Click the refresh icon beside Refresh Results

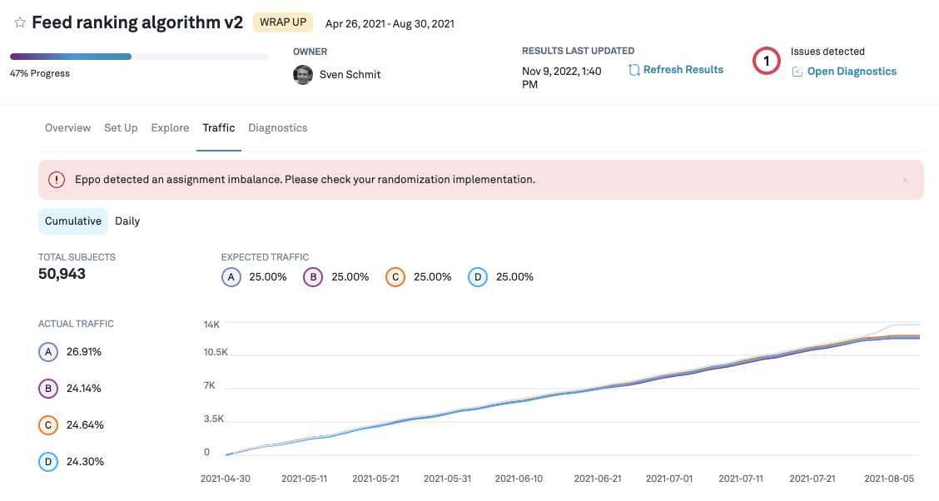click(x=634, y=70)
